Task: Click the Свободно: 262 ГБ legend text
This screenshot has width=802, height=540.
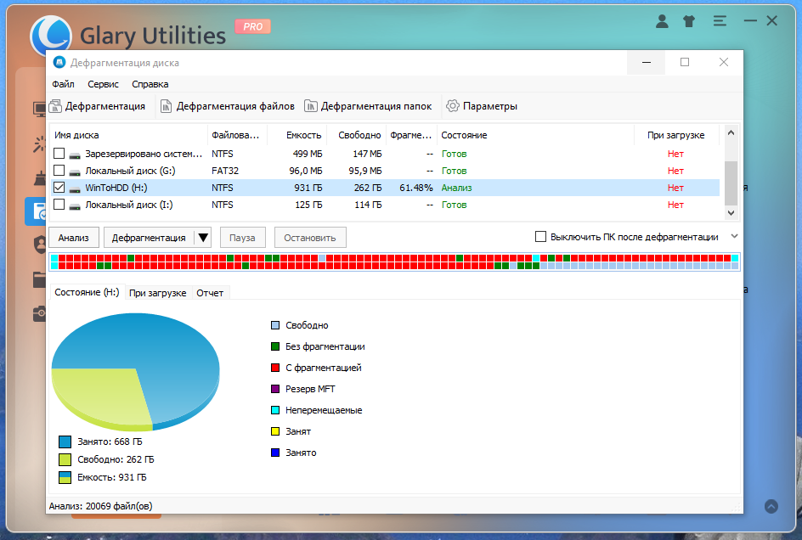Action: (116, 459)
